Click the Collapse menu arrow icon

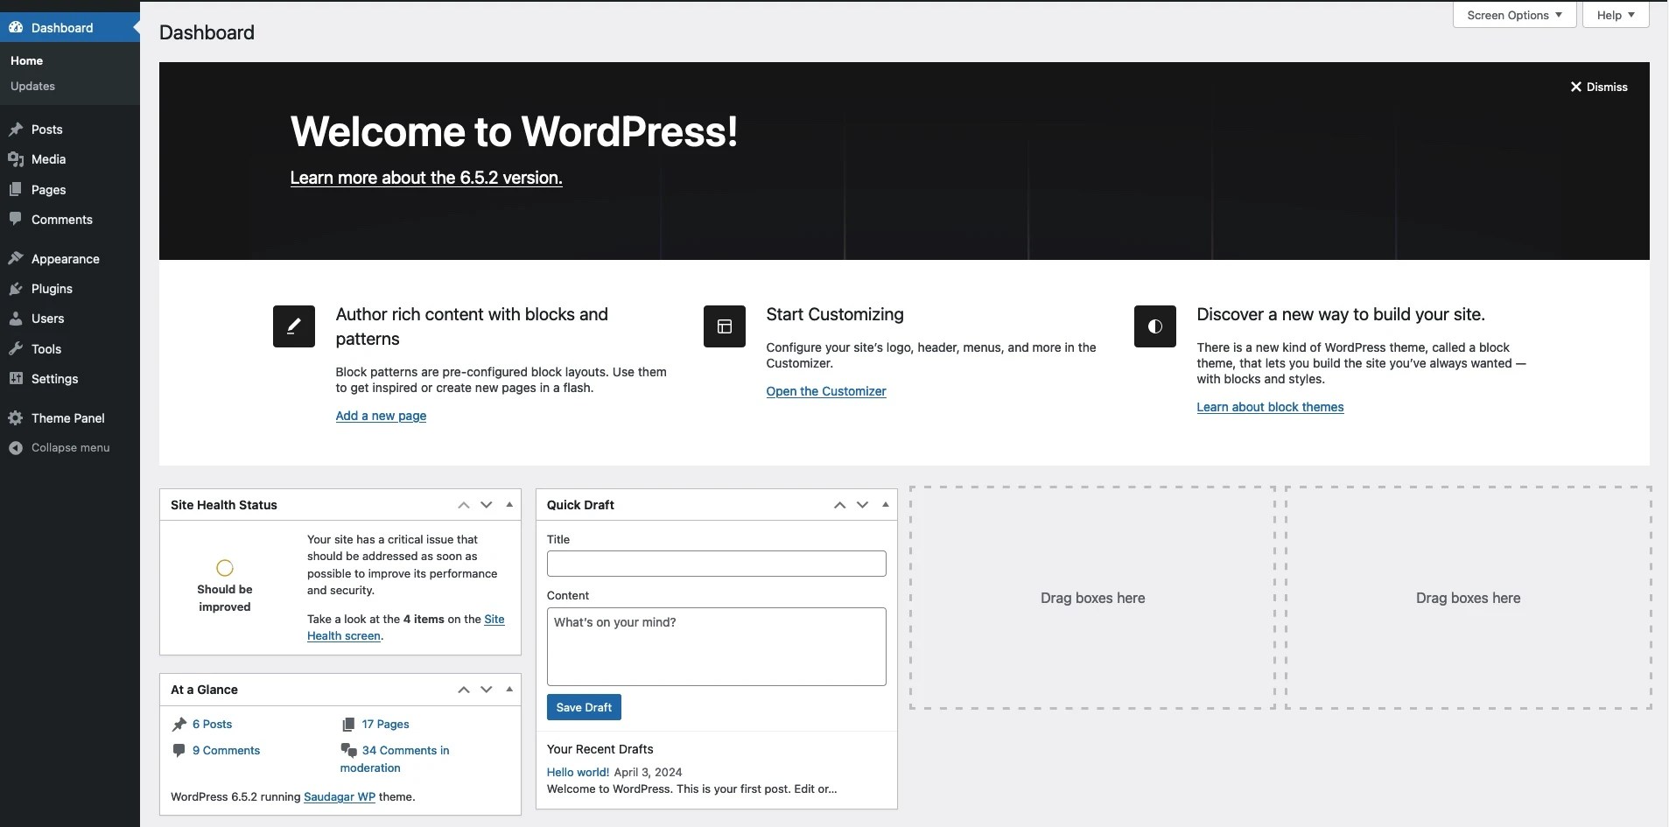15,447
